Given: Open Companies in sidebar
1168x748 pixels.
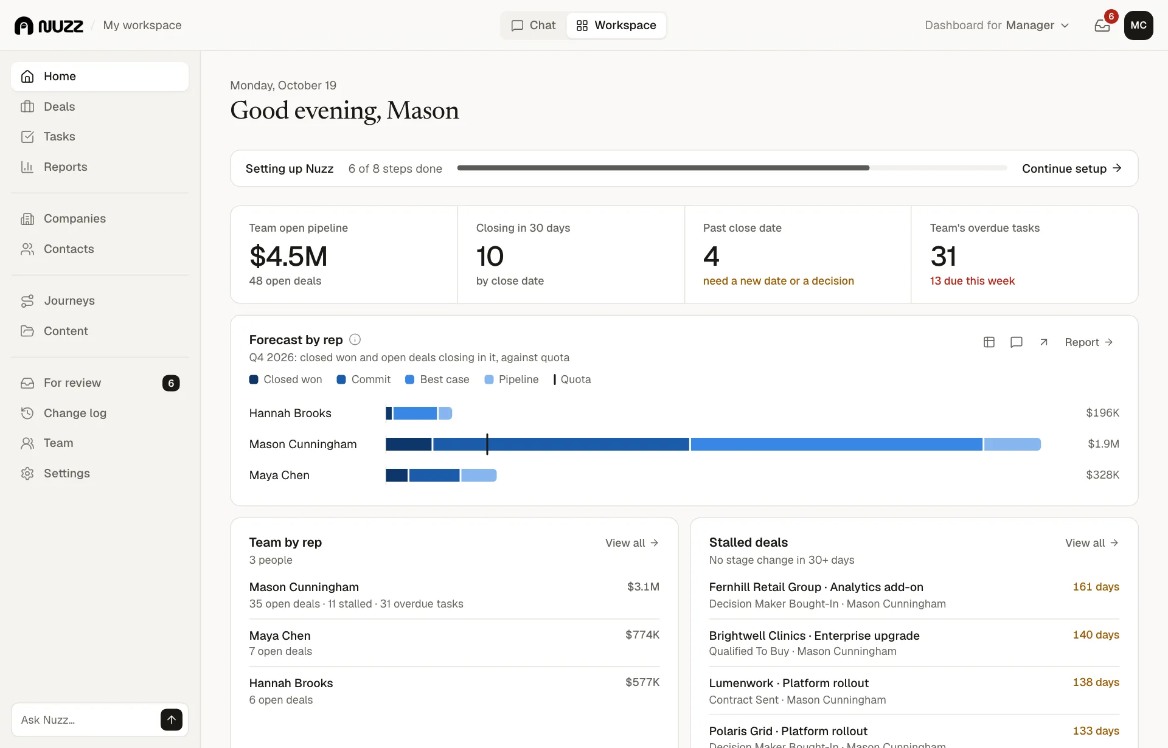Looking at the screenshot, I should [100, 218].
